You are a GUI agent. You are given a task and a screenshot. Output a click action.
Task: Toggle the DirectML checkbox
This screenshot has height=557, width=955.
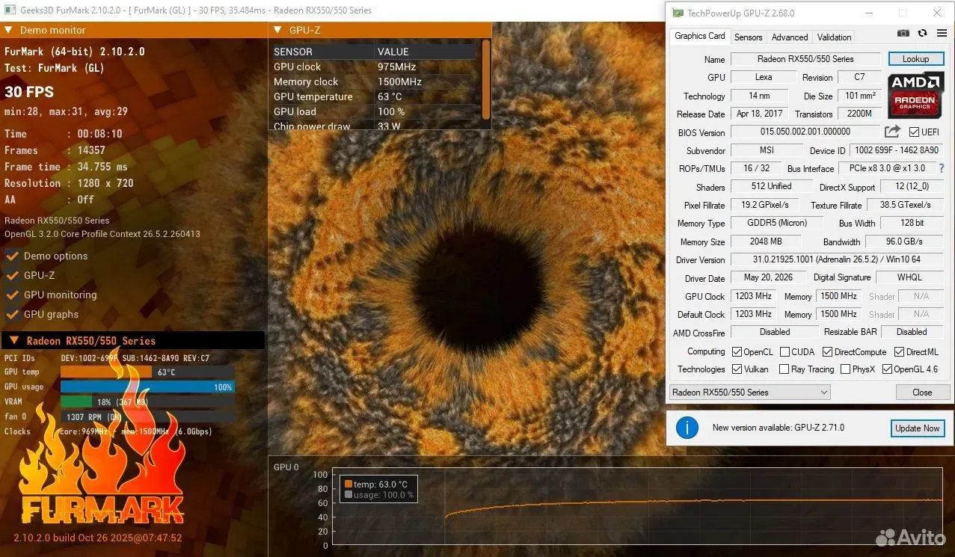[899, 352]
